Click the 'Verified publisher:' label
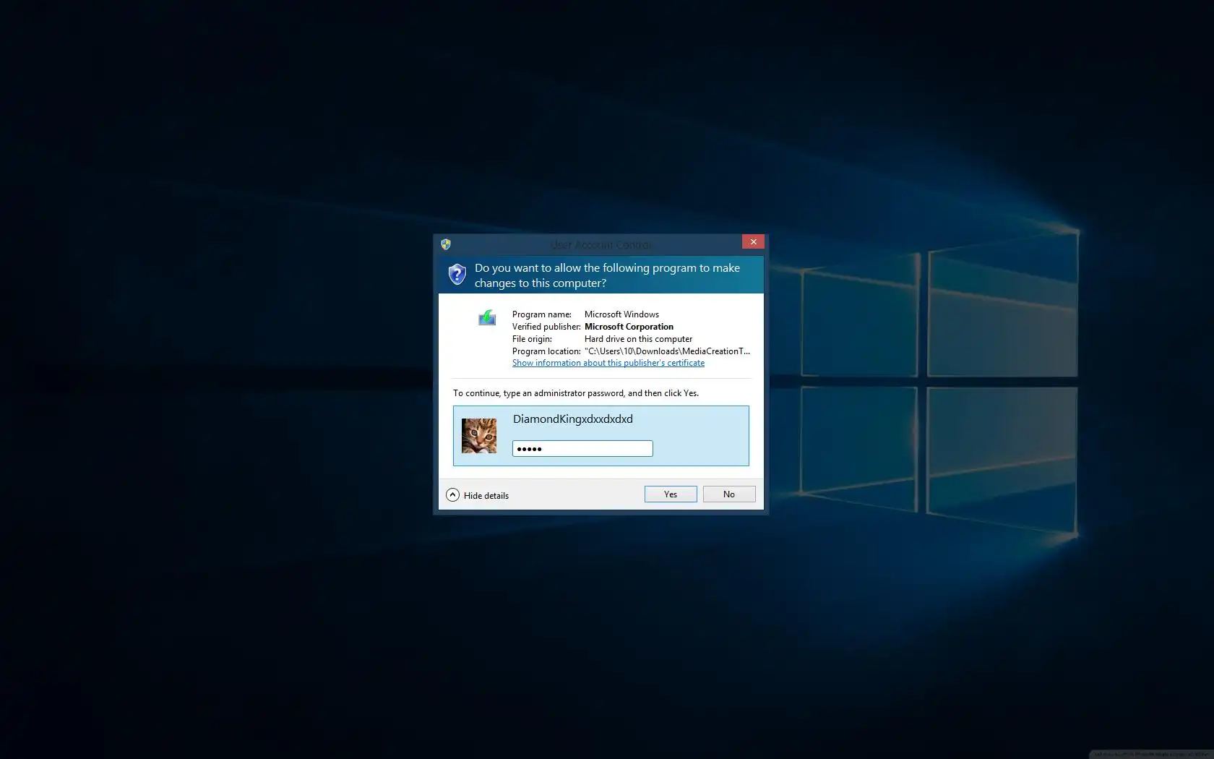 click(546, 327)
